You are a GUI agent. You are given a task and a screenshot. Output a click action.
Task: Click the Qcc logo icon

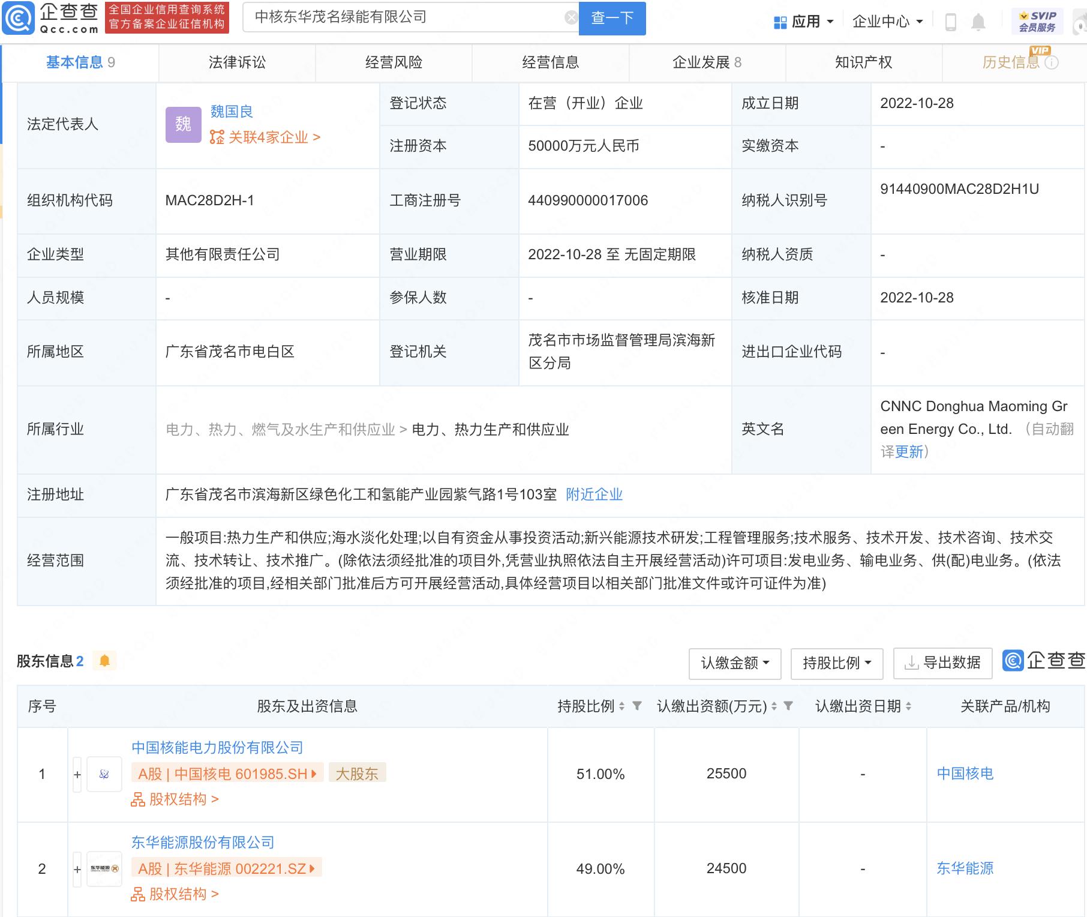coord(19,18)
